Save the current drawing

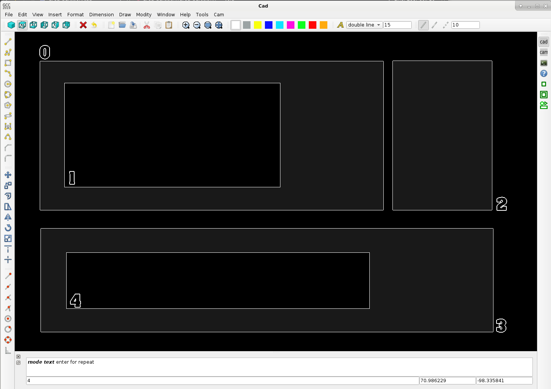coord(133,25)
